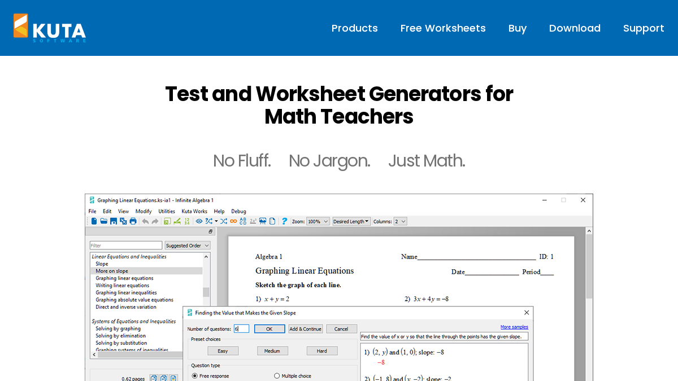Screen dimensions: 678x381
Task: Open the Help menu
Action: click(219, 211)
